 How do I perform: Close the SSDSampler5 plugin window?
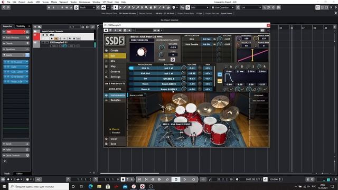point(268,25)
